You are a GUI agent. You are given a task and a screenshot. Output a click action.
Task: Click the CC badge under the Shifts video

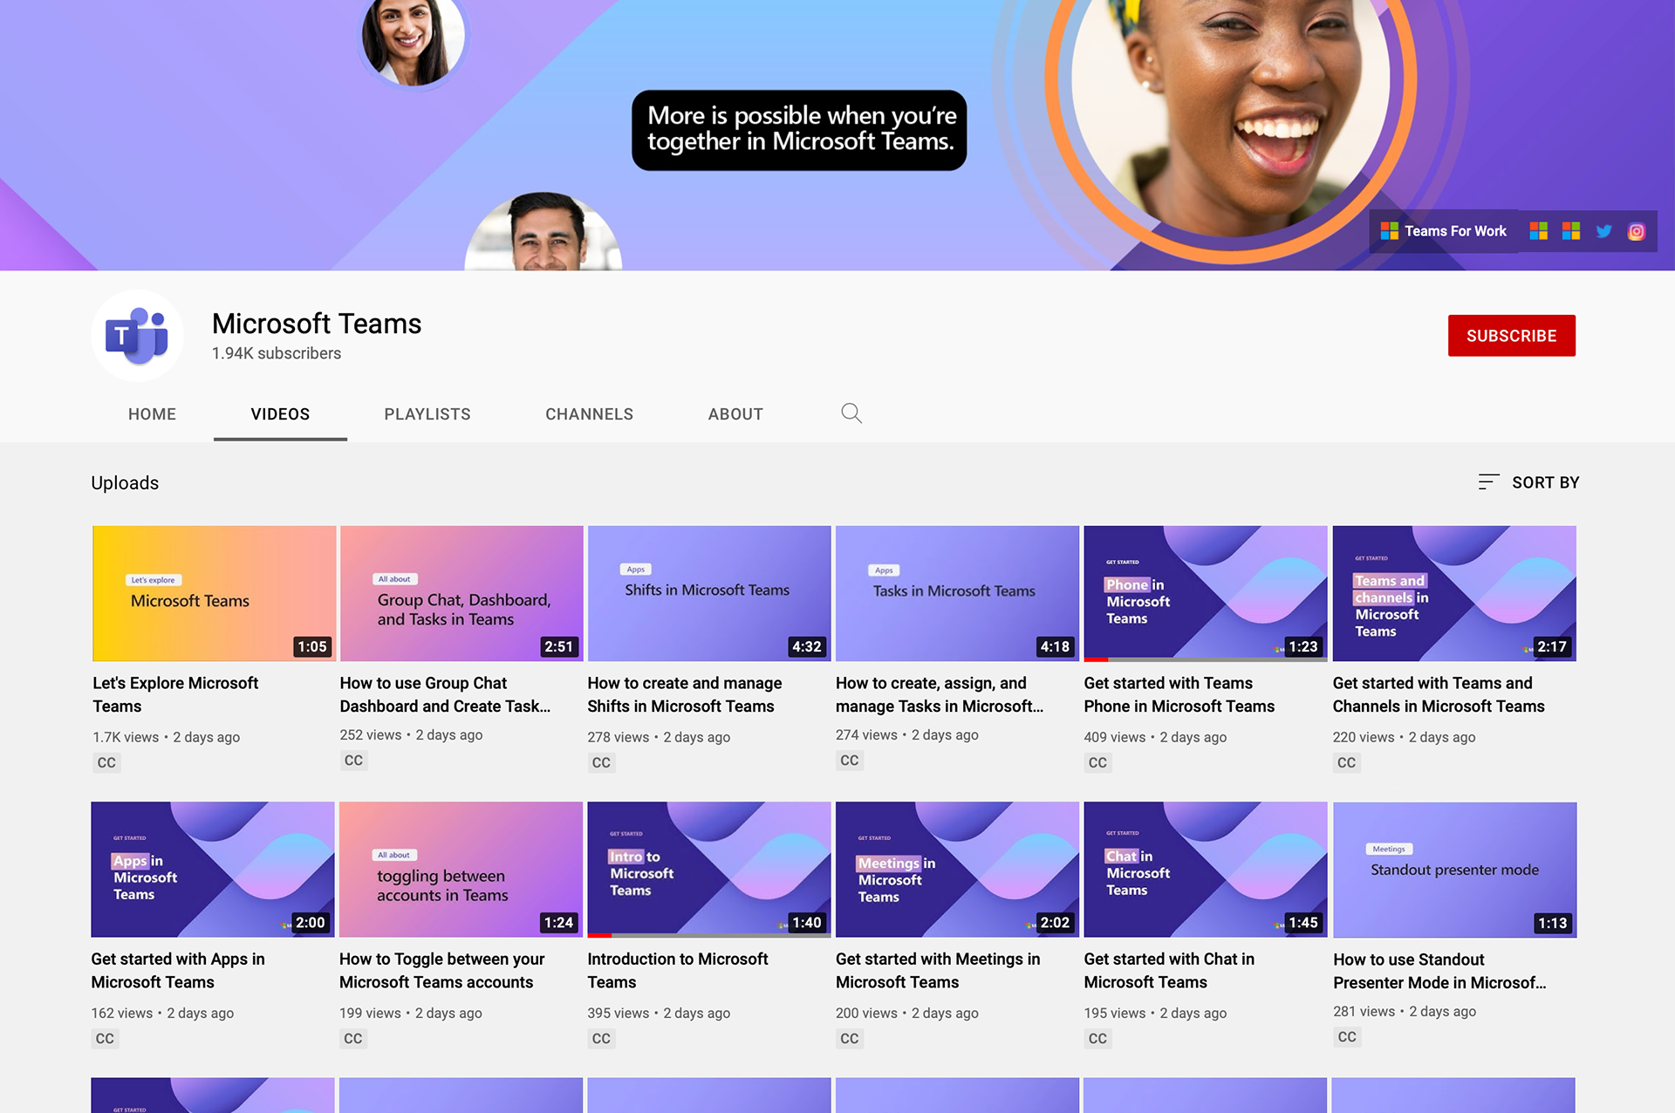tap(601, 762)
